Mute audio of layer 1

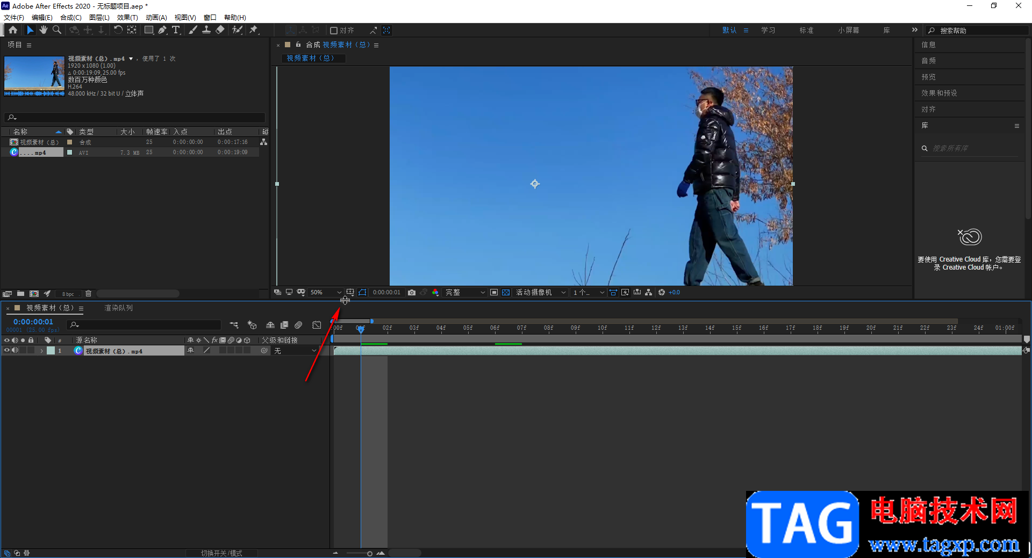[x=15, y=351]
